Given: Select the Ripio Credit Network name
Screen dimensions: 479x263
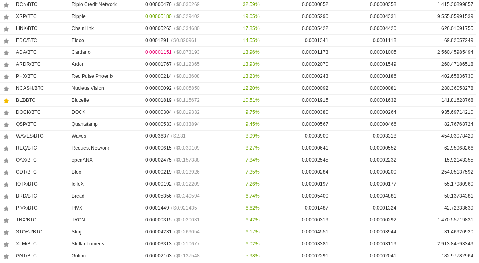Looking at the screenshot, I should coord(94,4).
